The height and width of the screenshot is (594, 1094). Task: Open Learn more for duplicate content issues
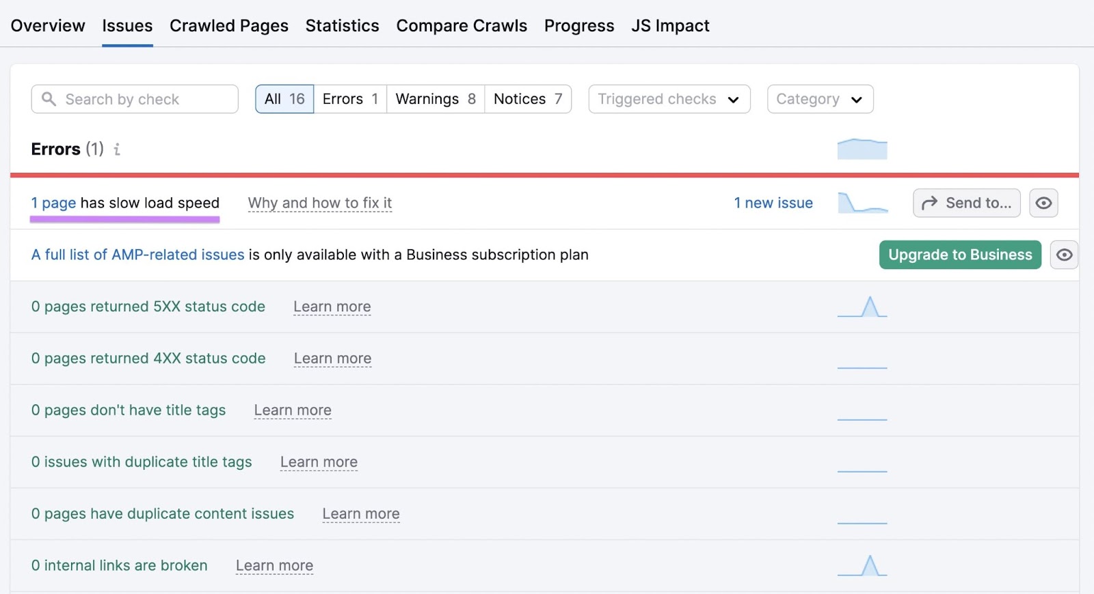tap(361, 513)
